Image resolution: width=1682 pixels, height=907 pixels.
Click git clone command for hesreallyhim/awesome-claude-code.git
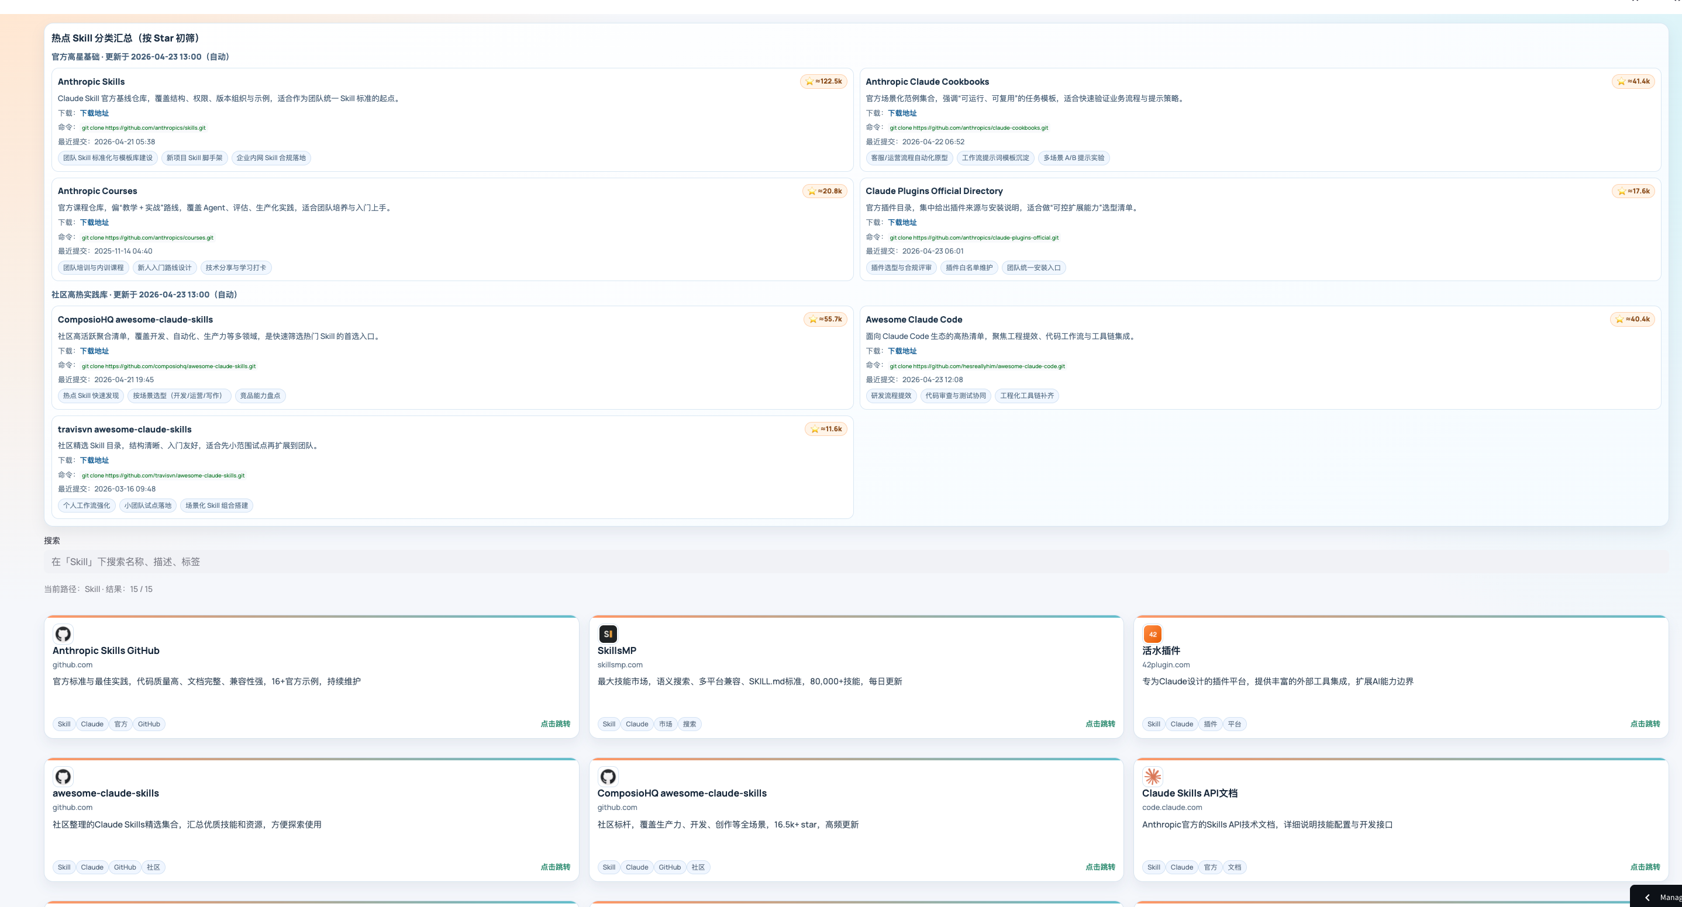pos(977,366)
